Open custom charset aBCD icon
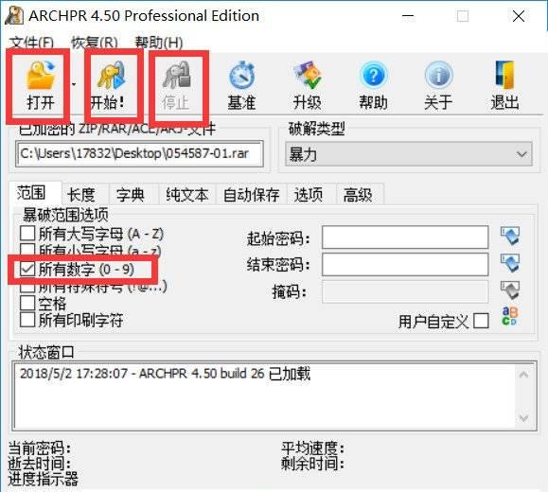 point(509,316)
